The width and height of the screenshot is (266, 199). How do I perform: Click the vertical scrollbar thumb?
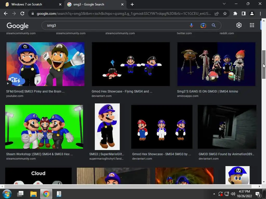pyautogui.click(x=264, y=65)
